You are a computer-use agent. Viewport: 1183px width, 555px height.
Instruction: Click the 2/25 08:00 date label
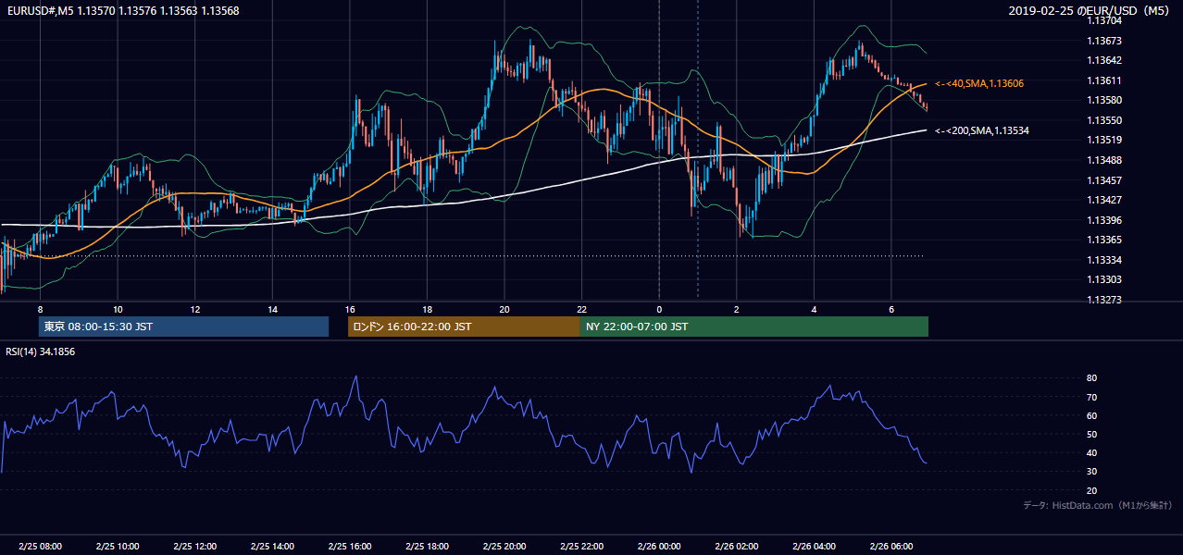(40, 547)
